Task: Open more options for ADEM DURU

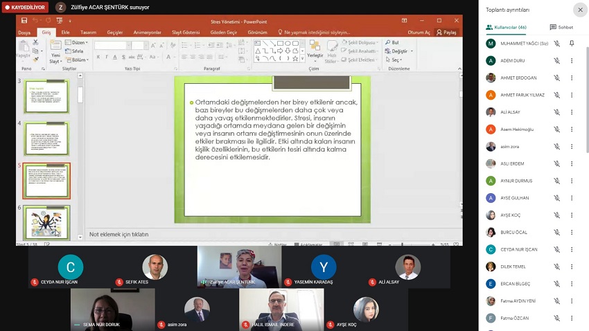Action: pyautogui.click(x=572, y=60)
